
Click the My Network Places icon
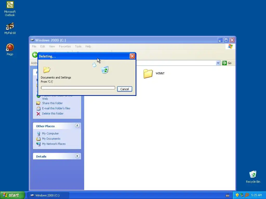coord(38,144)
